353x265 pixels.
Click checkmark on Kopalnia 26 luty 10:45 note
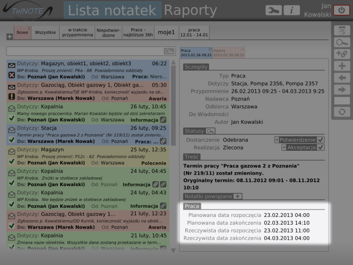[x=12, y=118]
